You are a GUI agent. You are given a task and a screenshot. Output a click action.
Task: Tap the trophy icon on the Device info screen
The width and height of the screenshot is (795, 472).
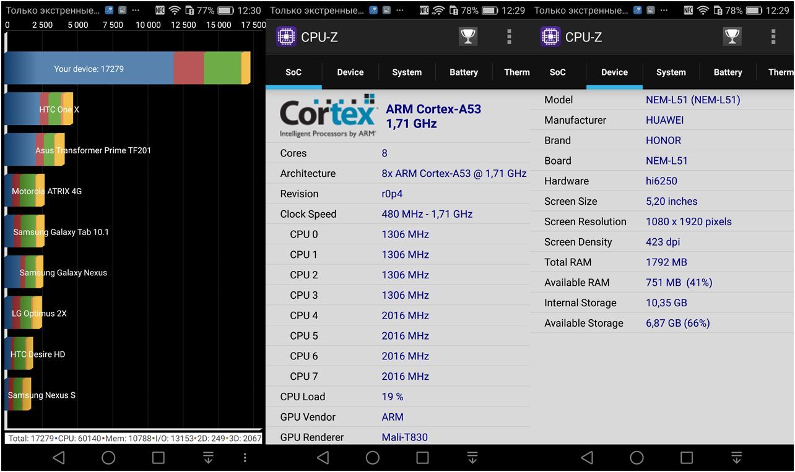tap(732, 37)
